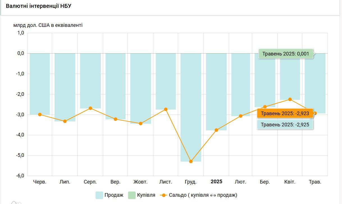
Task: Click the green Купівля legend swatch
Action: point(132,195)
